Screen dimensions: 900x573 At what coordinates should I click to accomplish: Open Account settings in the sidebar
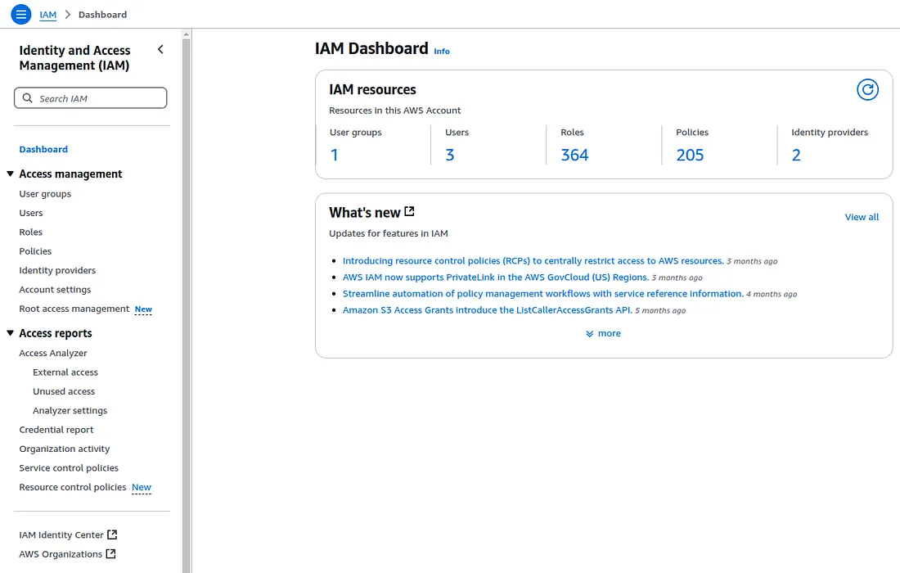coord(55,290)
